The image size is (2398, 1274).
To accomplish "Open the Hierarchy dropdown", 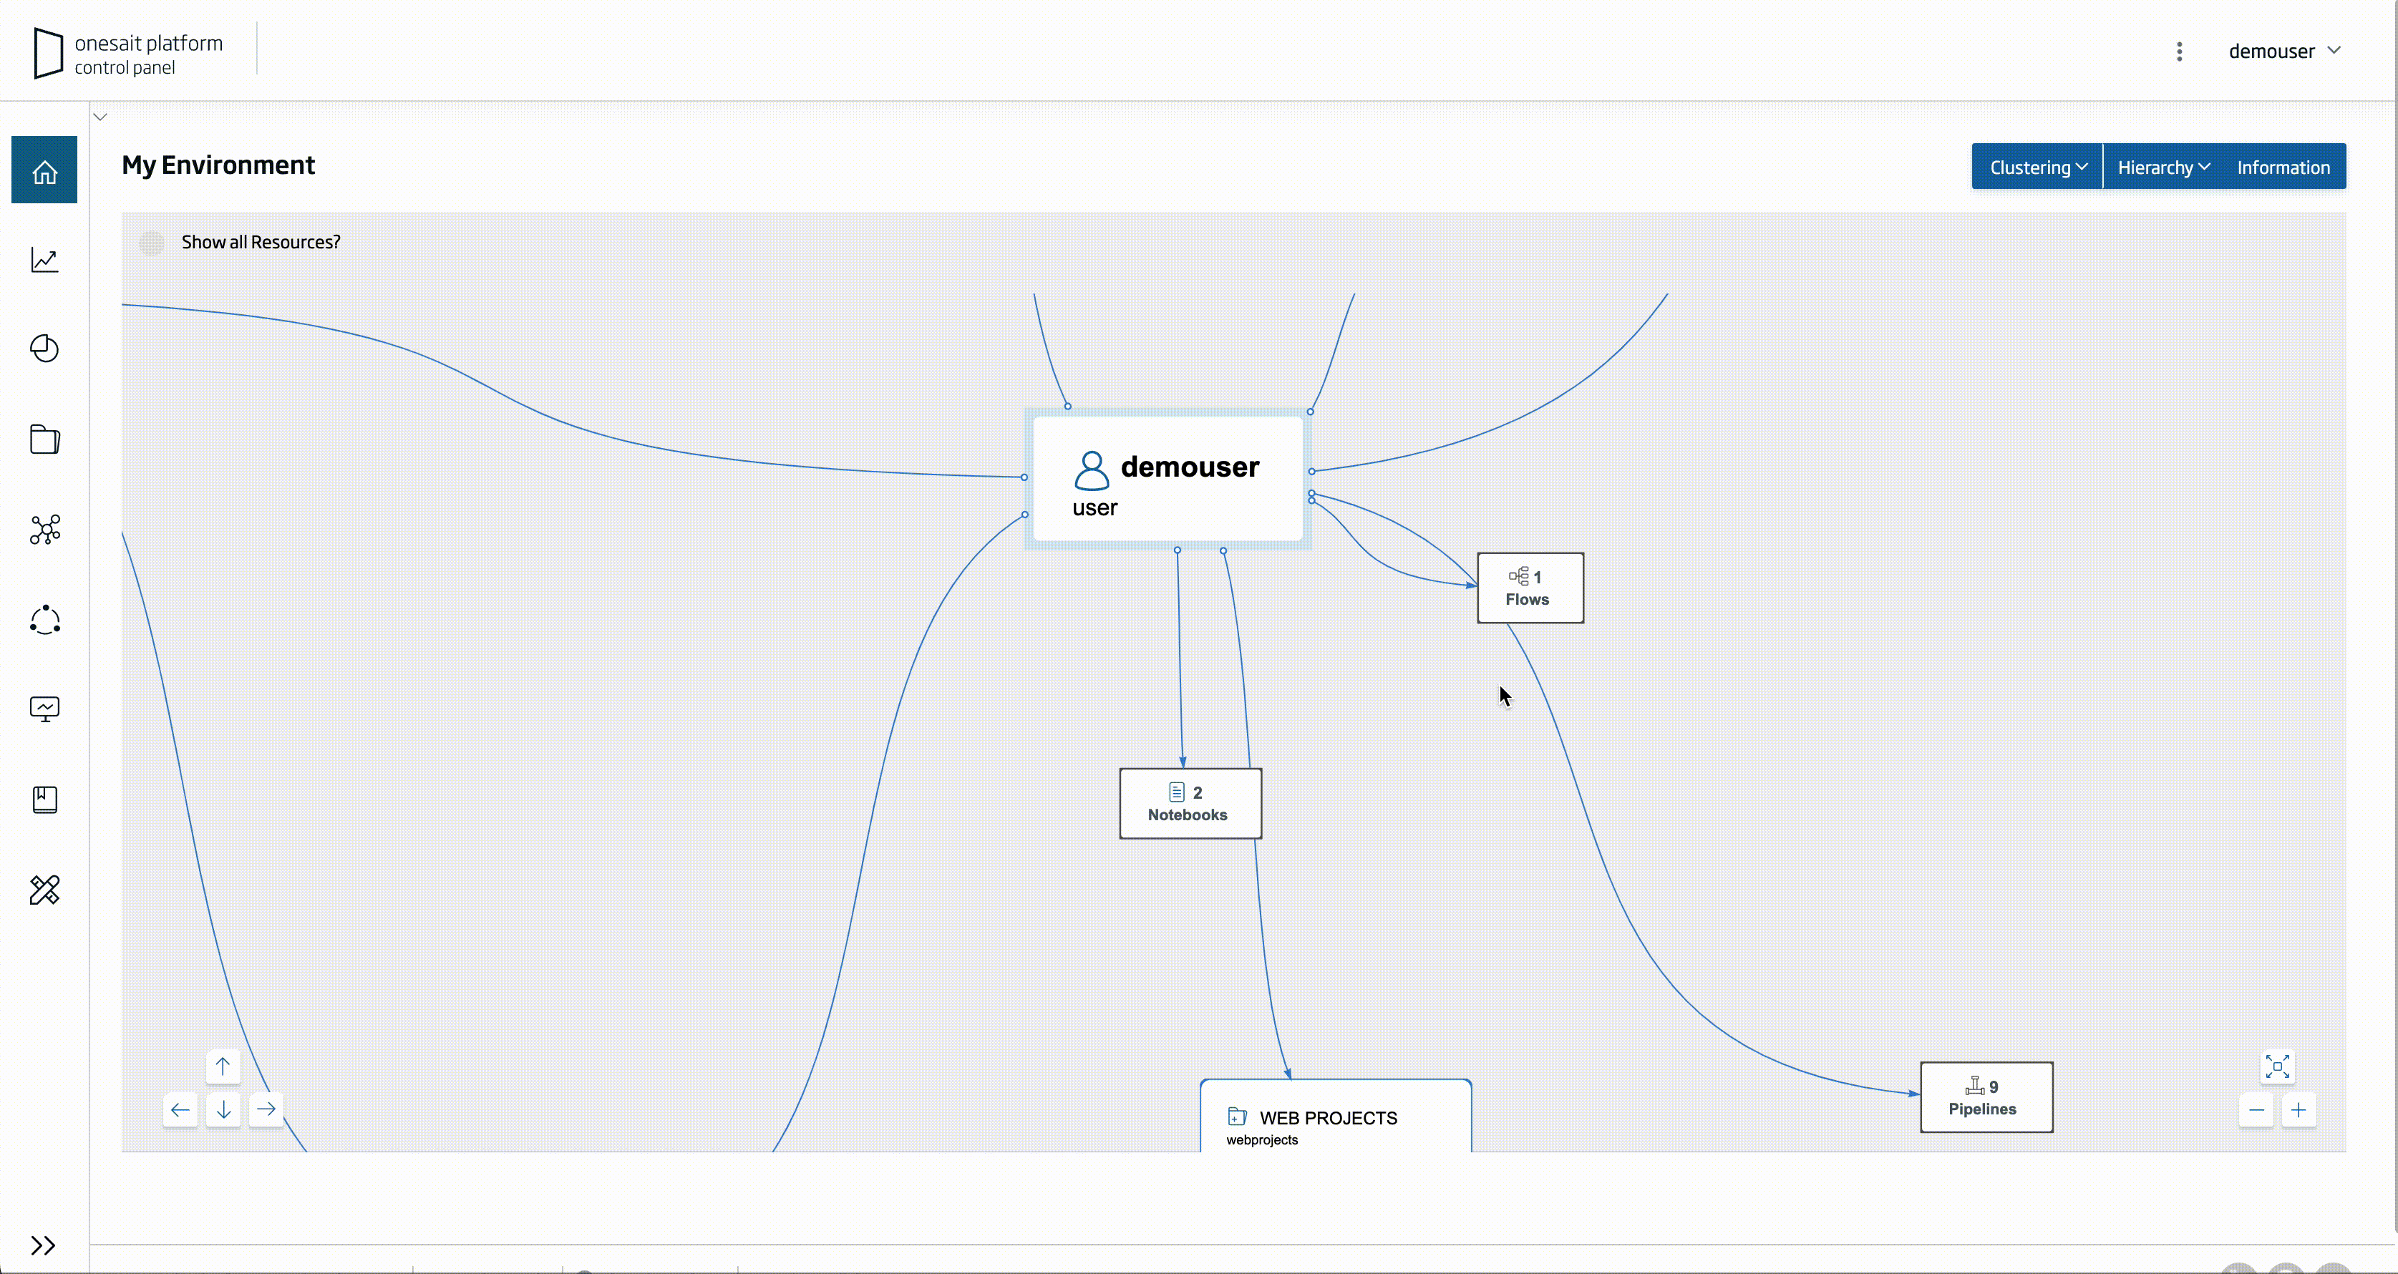I will (2162, 167).
